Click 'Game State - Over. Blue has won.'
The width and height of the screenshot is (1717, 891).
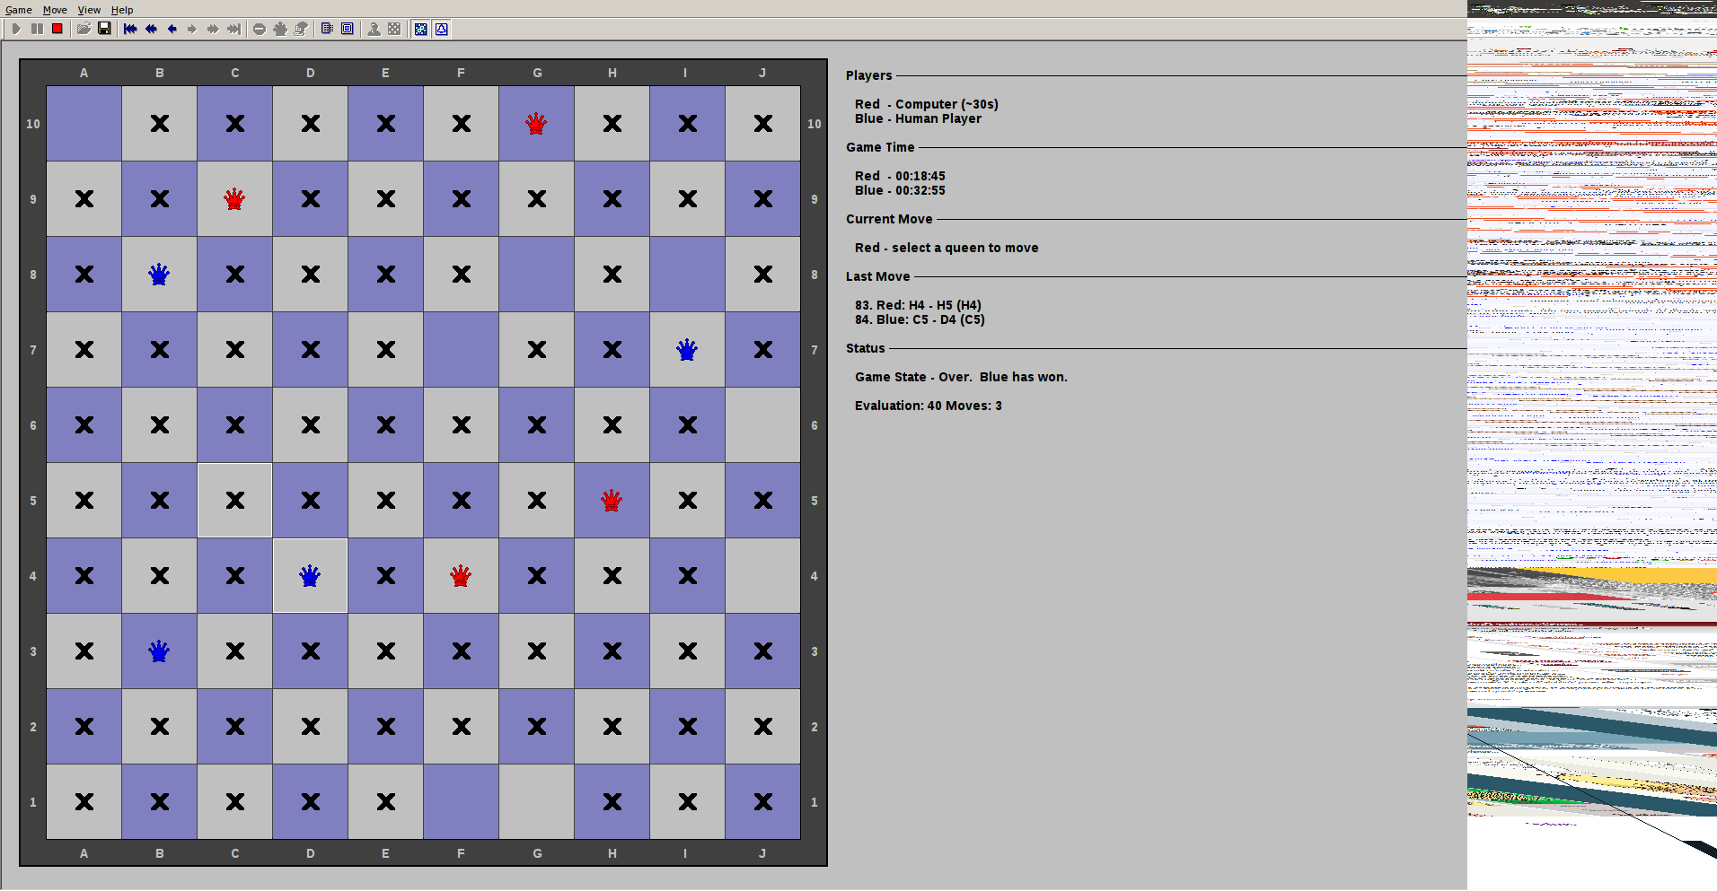click(961, 377)
